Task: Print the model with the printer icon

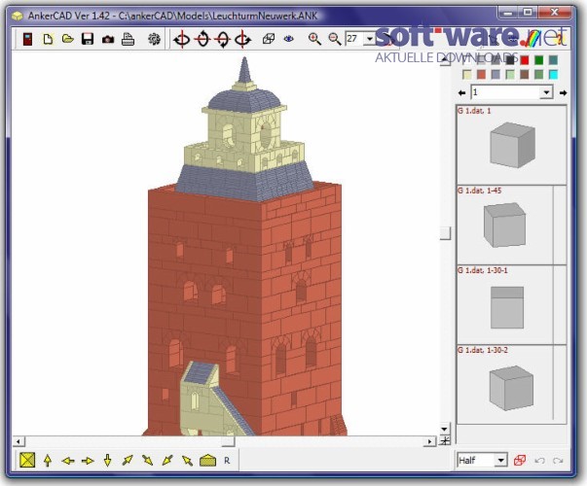Action: 128,39
